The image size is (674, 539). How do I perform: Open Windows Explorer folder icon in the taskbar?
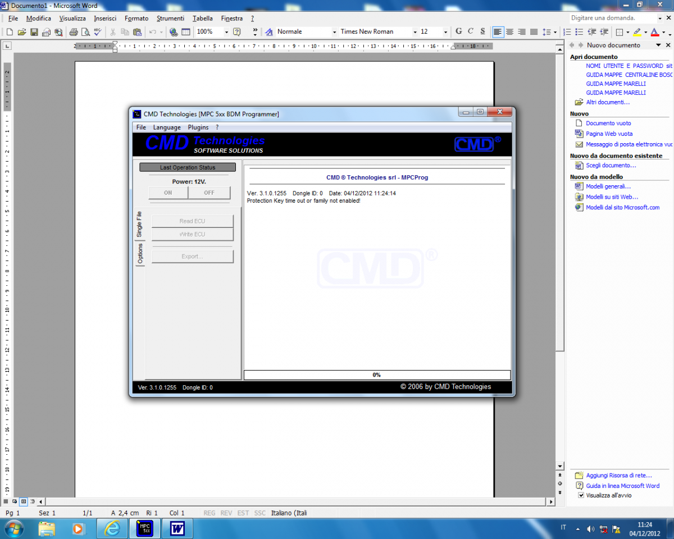[47, 528]
